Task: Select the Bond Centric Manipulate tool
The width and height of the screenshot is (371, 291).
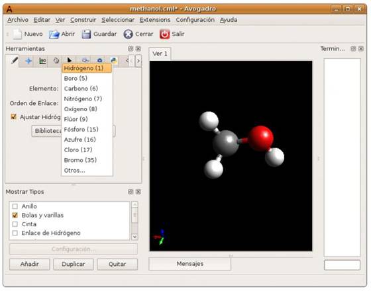Action: [42, 61]
